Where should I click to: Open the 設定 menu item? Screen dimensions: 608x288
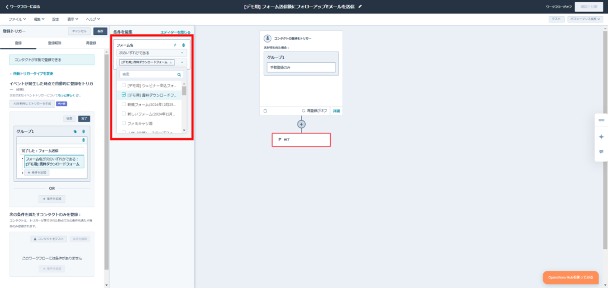(55, 19)
